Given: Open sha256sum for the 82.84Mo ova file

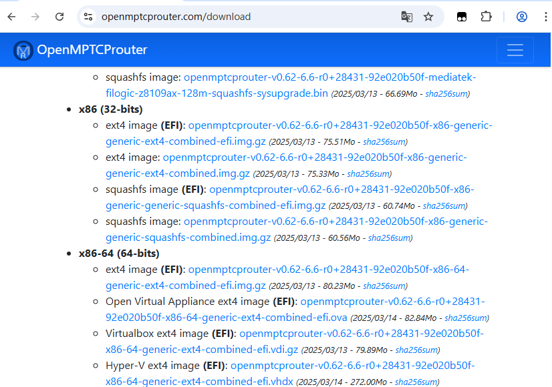Looking at the screenshot, I should [x=466, y=318].
